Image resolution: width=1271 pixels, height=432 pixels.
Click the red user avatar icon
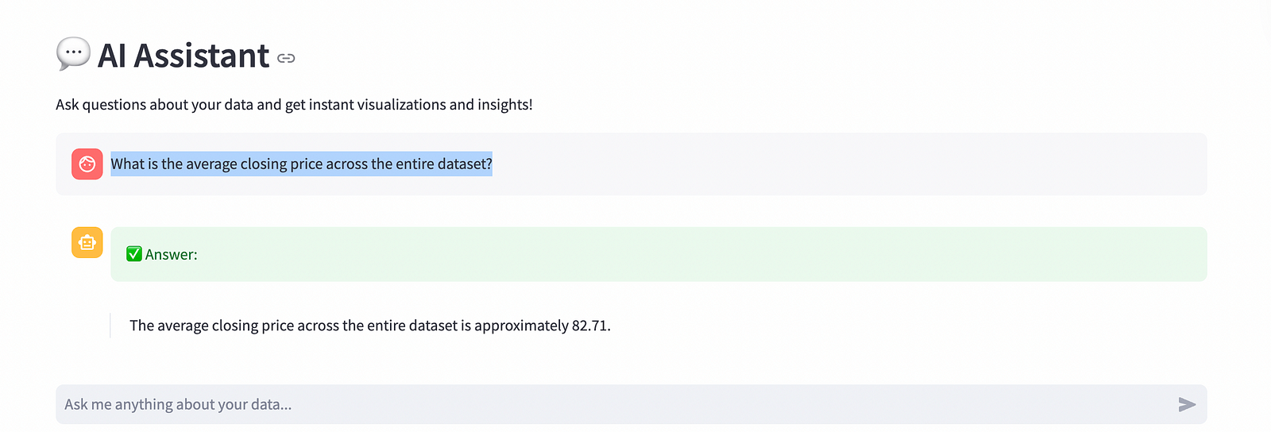(87, 164)
